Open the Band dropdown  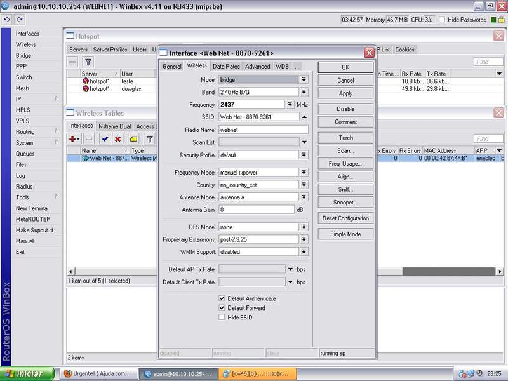pyautogui.click(x=304, y=92)
